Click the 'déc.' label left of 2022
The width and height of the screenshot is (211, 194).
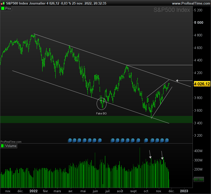pos(20,191)
